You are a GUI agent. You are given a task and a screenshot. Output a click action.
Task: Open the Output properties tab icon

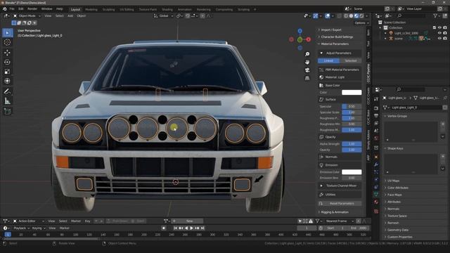pyautogui.click(x=376, y=115)
